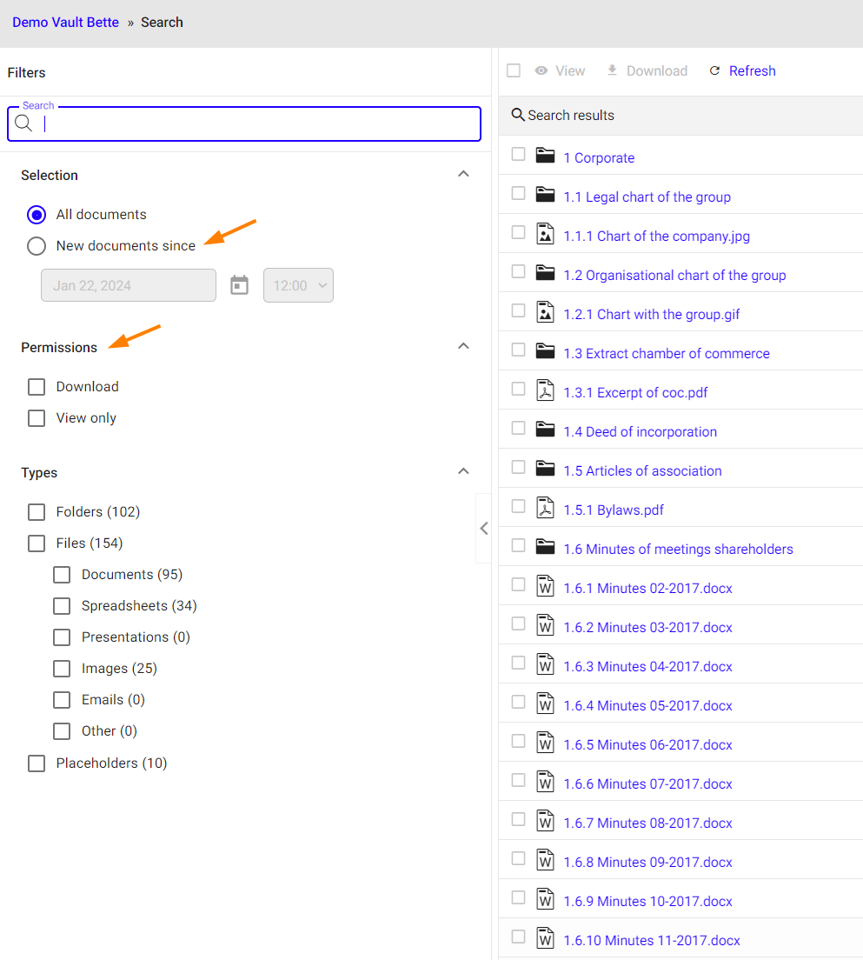Collapse the Selection section
This screenshot has height=960, width=863.
(463, 174)
